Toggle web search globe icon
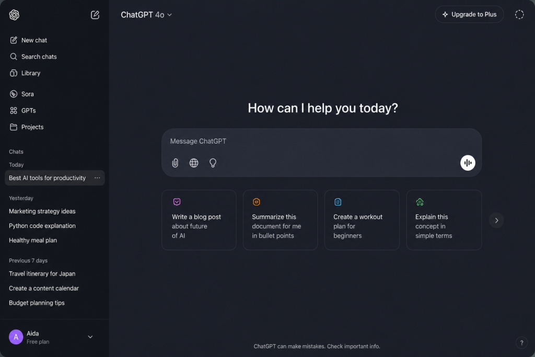535x357 pixels. click(x=194, y=163)
